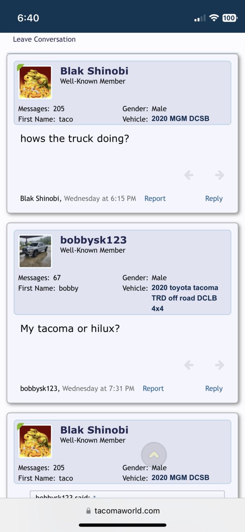
Task: Open the 2020 toyota tacoma TRD vehicle link
Action: coord(185,298)
